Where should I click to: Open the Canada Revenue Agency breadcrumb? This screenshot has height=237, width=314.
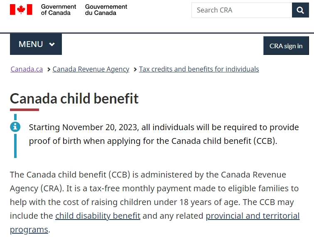pyautogui.click(x=91, y=69)
